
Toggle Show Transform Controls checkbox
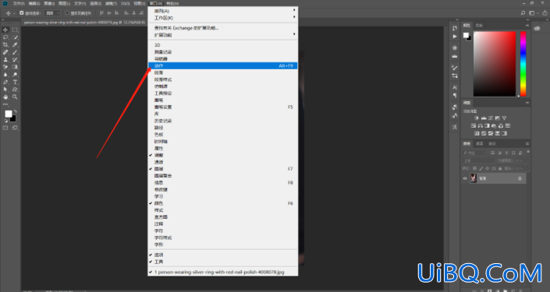[x=67, y=13]
